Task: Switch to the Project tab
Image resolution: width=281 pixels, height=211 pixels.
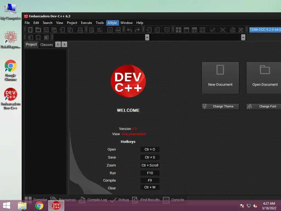Action: [31, 45]
